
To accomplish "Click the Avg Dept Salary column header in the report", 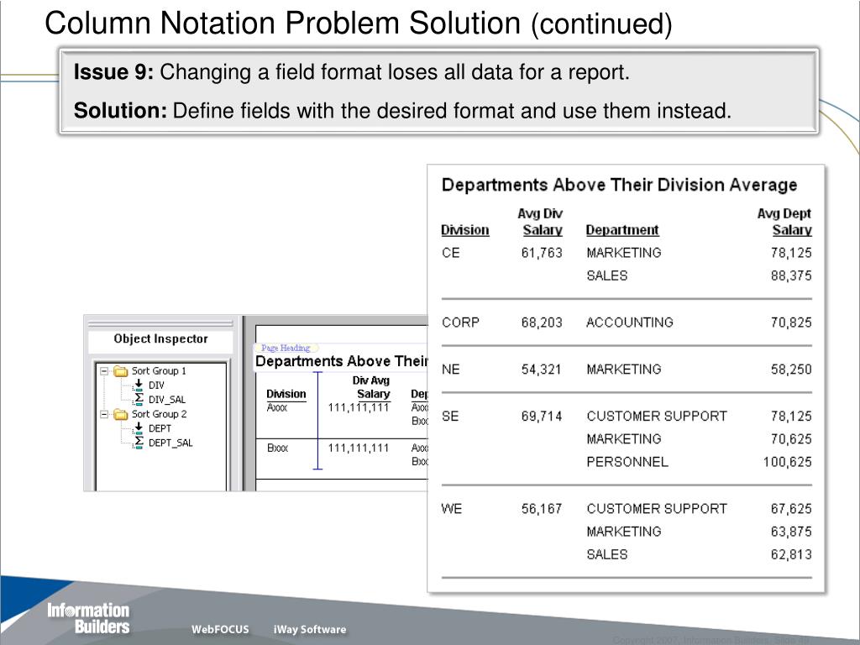I will pos(784,222).
